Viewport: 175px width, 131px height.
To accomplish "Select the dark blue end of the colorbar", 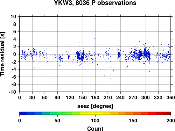I will coord(23,114).
